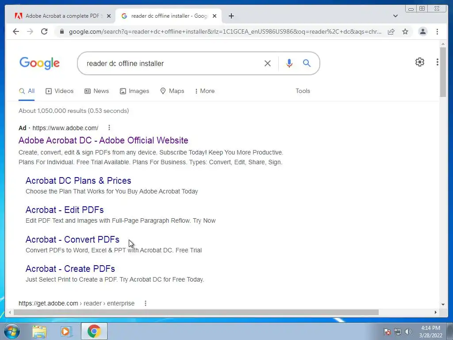Click the padlock site info icon
This screenshot has width=453, height=340.
coord(61,31)
